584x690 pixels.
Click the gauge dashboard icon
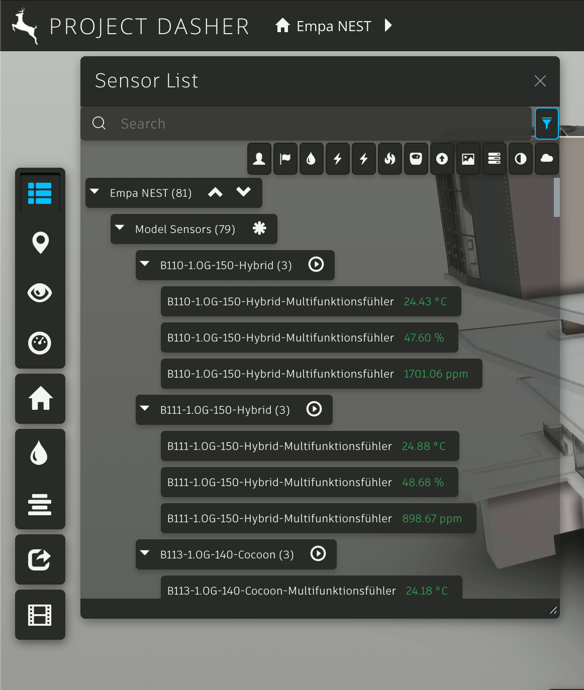[40, 343]
